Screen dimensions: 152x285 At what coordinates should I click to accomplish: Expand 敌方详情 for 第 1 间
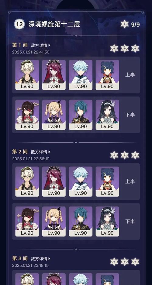click(x=41, y=45)
